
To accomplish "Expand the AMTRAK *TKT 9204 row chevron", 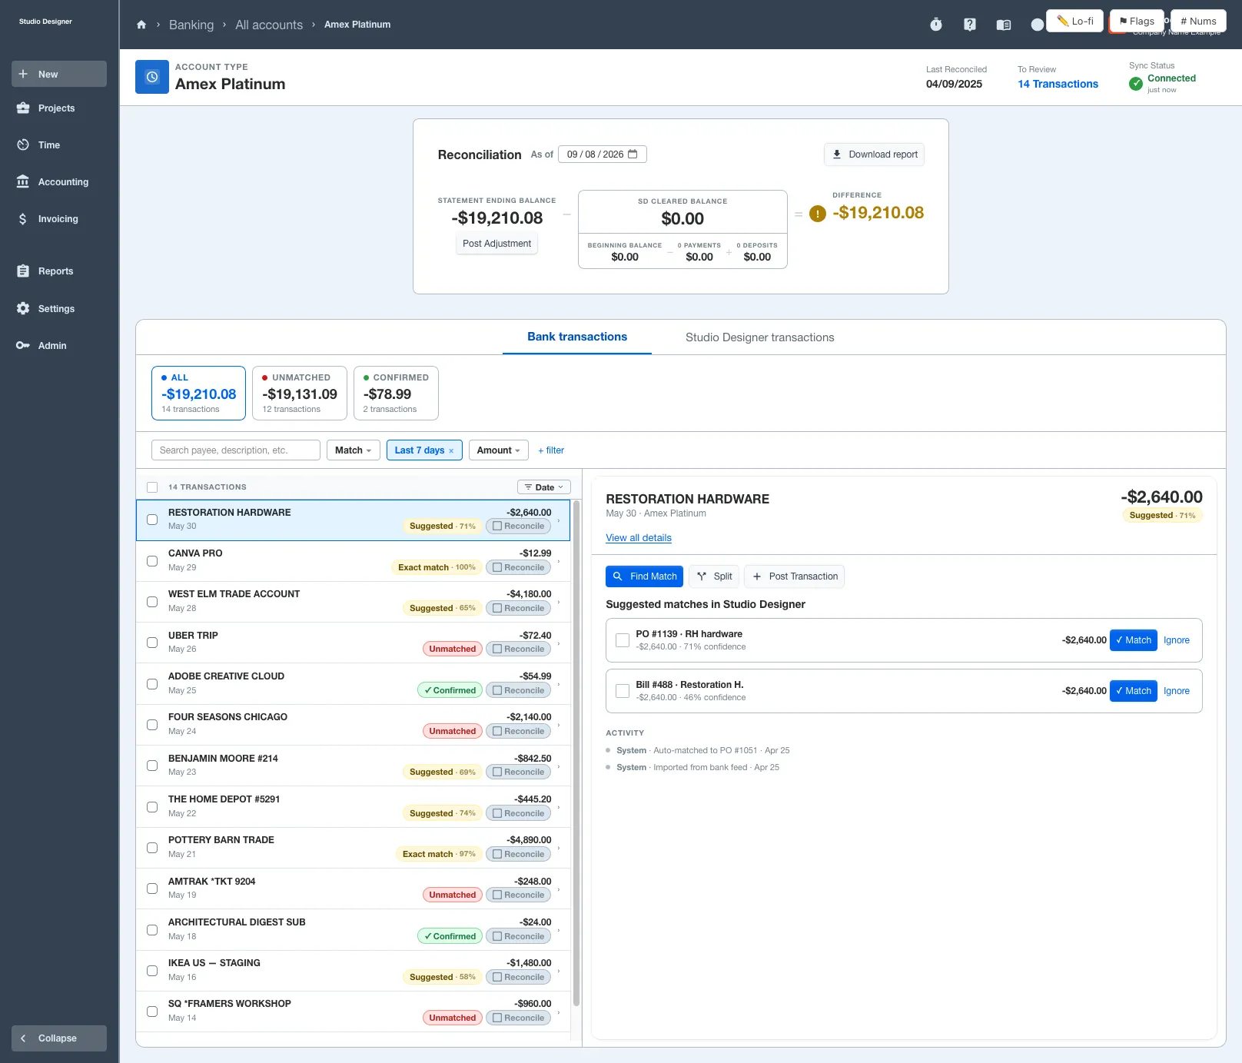I will [x=559, y=889].
